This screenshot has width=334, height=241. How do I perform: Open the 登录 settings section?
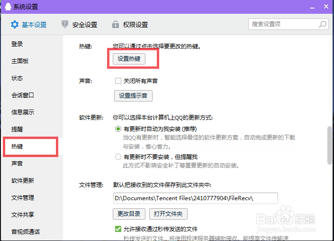(x=17, y=44)
